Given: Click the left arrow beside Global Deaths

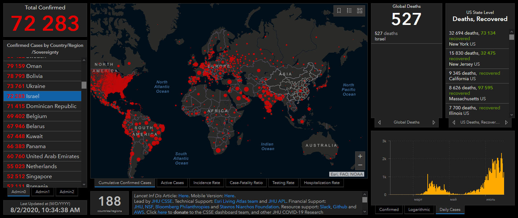Looking at the screenshot, I should [379, 122].
